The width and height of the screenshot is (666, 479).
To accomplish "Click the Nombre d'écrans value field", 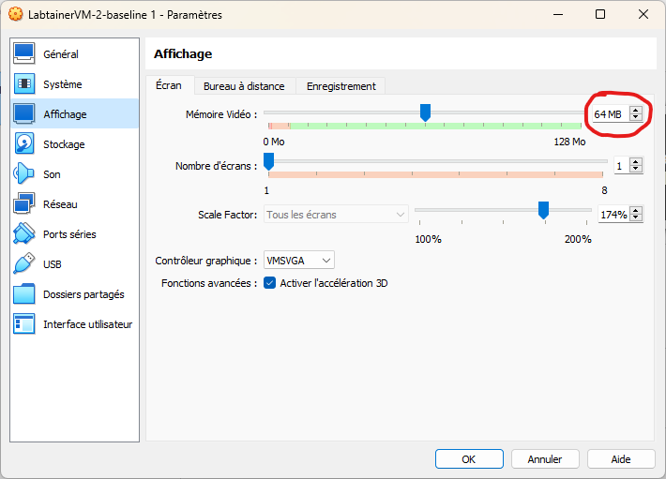I will click(621, 166).
